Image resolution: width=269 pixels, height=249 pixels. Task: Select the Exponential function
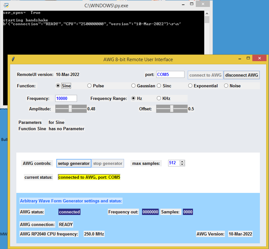pyautogui.click(x=190, y=85)
